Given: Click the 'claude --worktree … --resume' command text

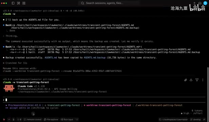Looking at the screenshot, I should click(62, 71).
